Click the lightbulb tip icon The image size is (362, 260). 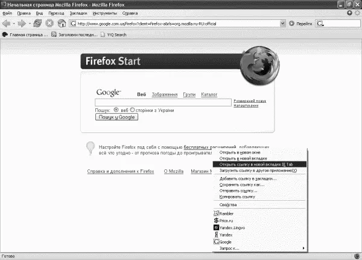tap(91, 148)
